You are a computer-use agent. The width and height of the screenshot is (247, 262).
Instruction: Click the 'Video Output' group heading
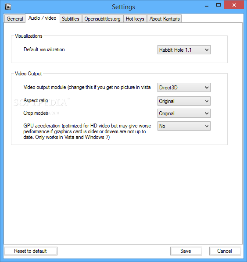pos(28,74)
